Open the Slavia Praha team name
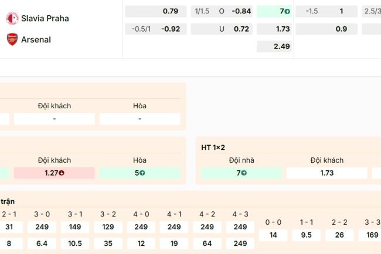Screen dimensions: 381x254 (46, 18)
